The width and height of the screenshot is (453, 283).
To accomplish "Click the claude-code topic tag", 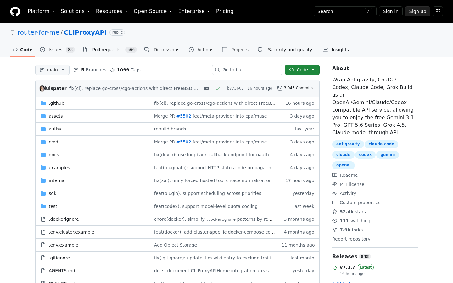I will click(381, 144).
